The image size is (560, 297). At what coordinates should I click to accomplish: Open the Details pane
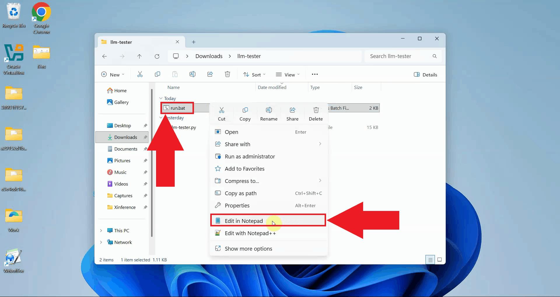pyautogui.click(x=425, y=74)
